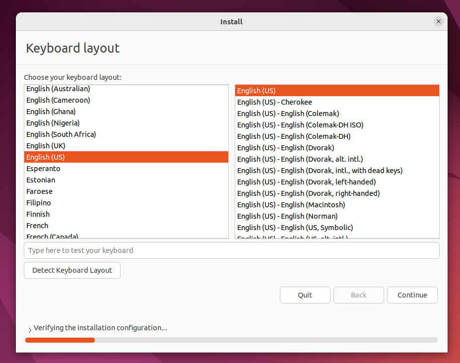Click the Back button
This screenshot has height=363, width=460.
click(358, 295)
